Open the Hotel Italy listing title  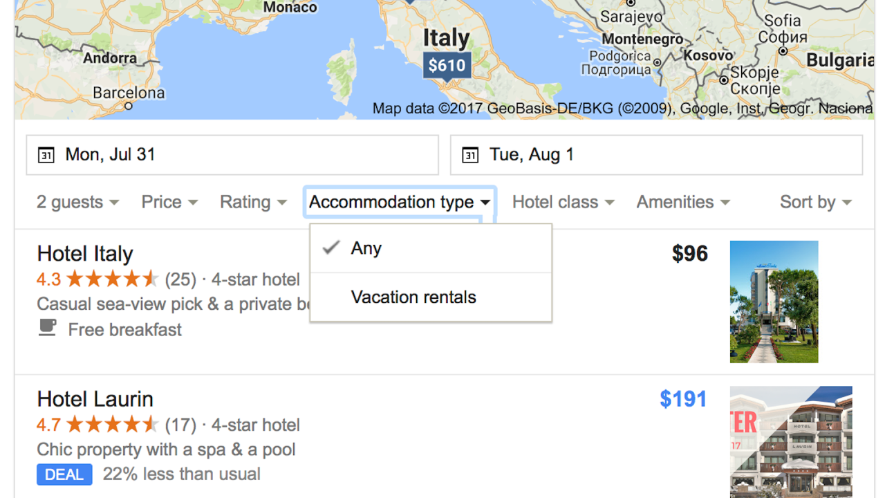click(x=85, y=254)
